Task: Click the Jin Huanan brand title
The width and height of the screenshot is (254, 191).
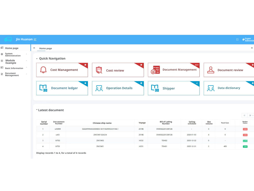Action: pyautogui.click(x=24, y=39)
